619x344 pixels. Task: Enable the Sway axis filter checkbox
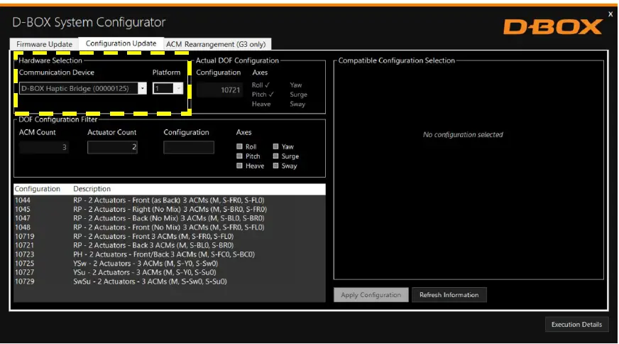pyautogui.click(x=275, y=166)
